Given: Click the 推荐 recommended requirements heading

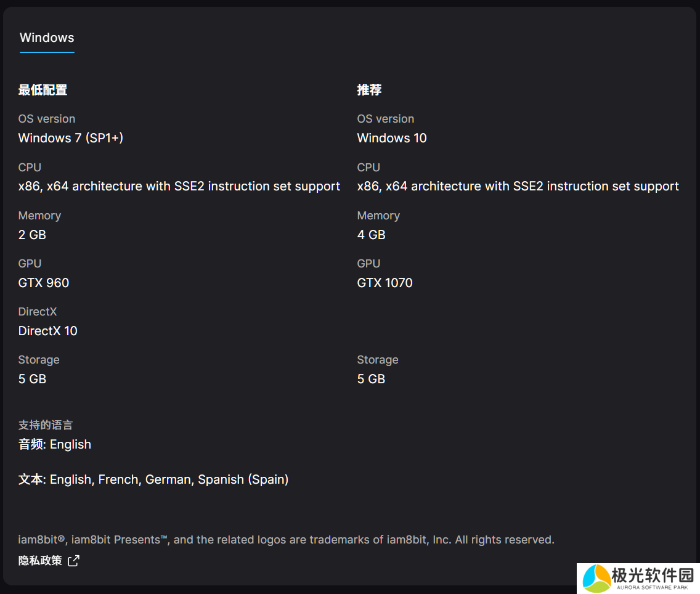Looking at the screenshot, I should [x=369, y=90].
